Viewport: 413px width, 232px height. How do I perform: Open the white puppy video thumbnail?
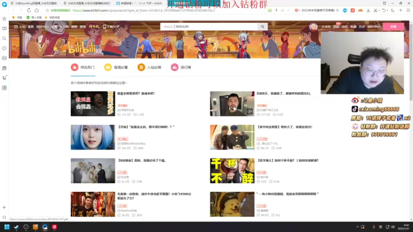(x=232, y=204)
